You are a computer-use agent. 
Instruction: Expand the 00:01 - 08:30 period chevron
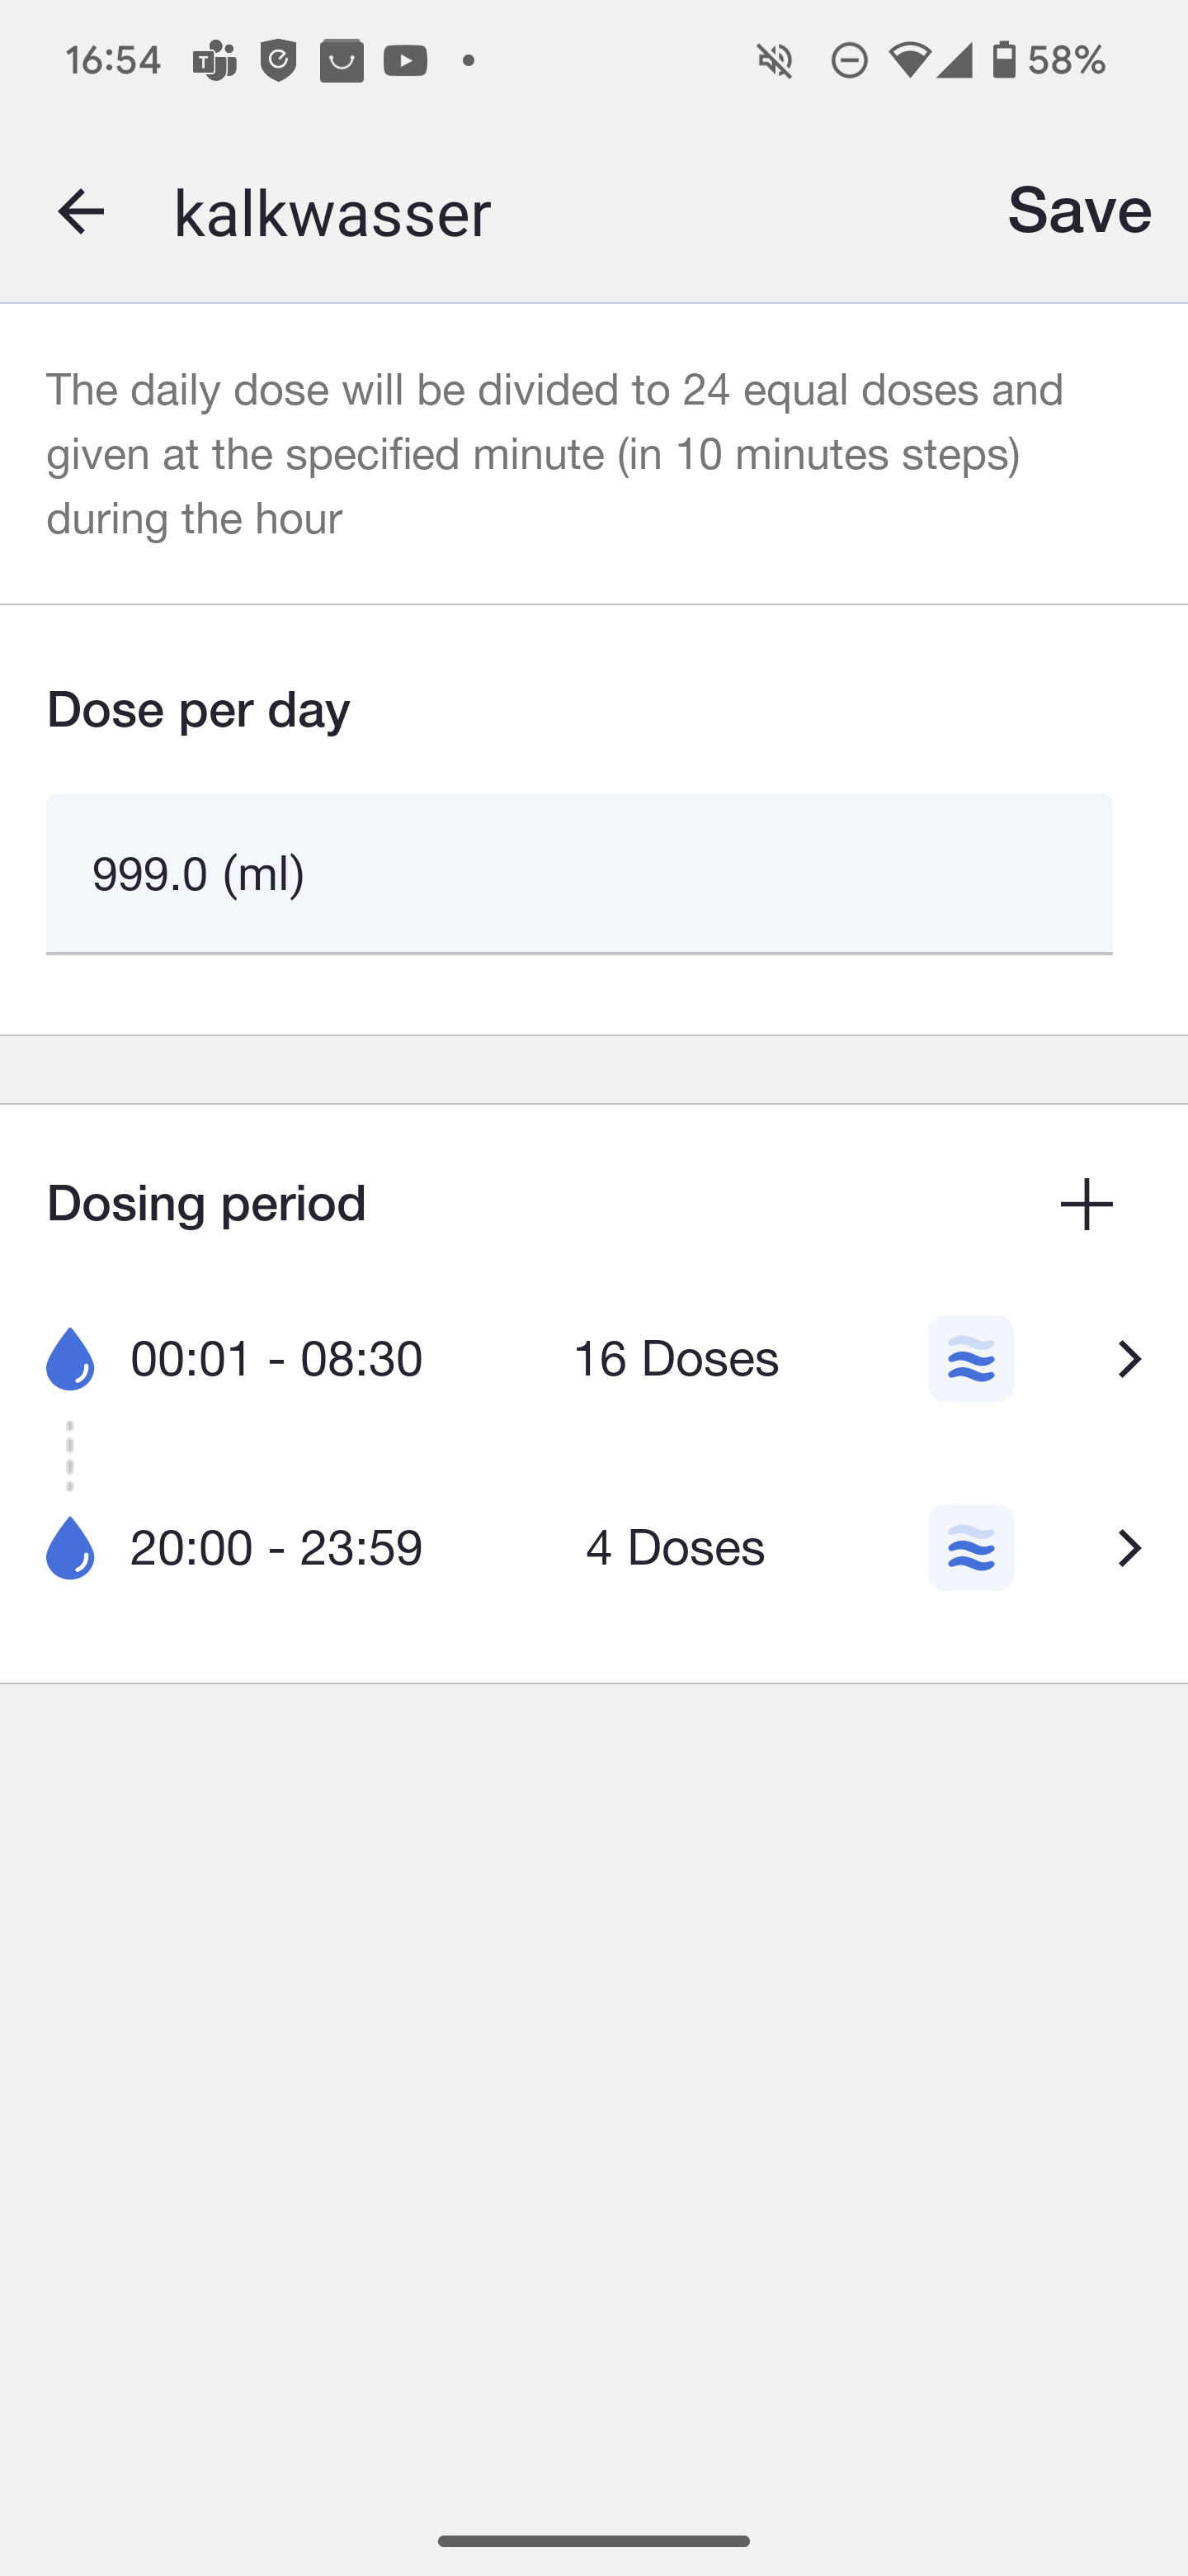tap(1129, 1359)
